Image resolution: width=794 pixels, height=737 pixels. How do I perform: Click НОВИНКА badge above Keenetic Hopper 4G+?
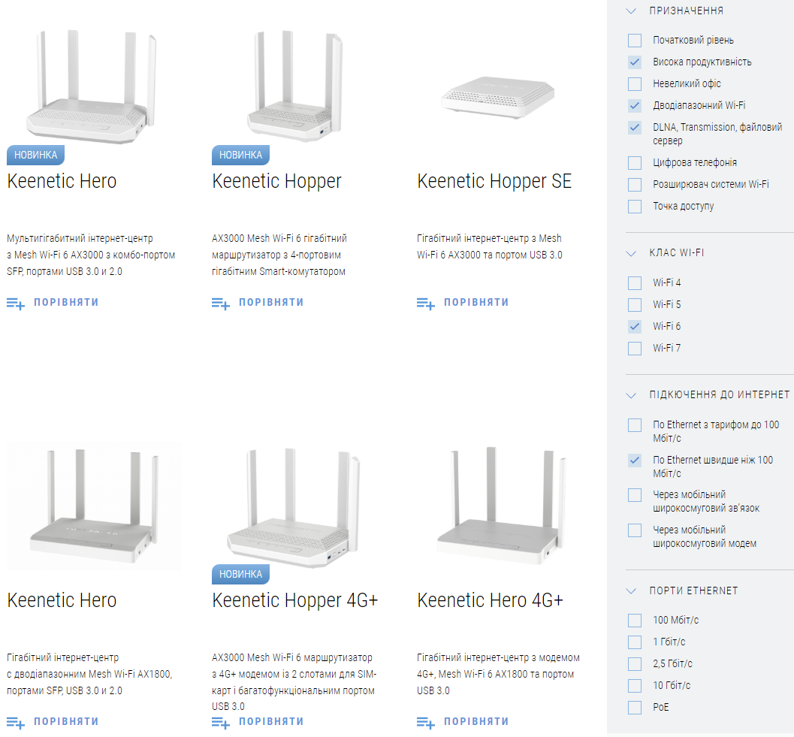(240, 575)
